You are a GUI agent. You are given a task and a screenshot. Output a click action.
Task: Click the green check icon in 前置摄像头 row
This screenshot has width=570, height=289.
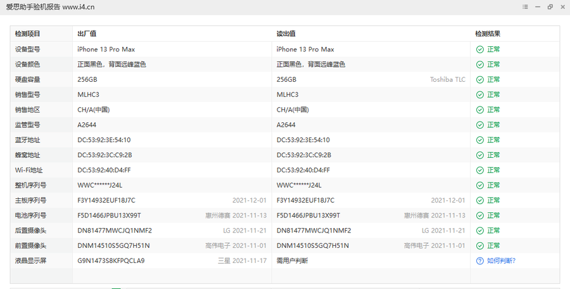(480, 246)
